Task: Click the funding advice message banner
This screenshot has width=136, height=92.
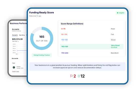Action: [x=77, y=67]
